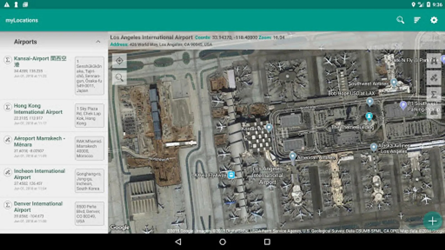Click the satellite button on the map's right edge

pos(434,78)
